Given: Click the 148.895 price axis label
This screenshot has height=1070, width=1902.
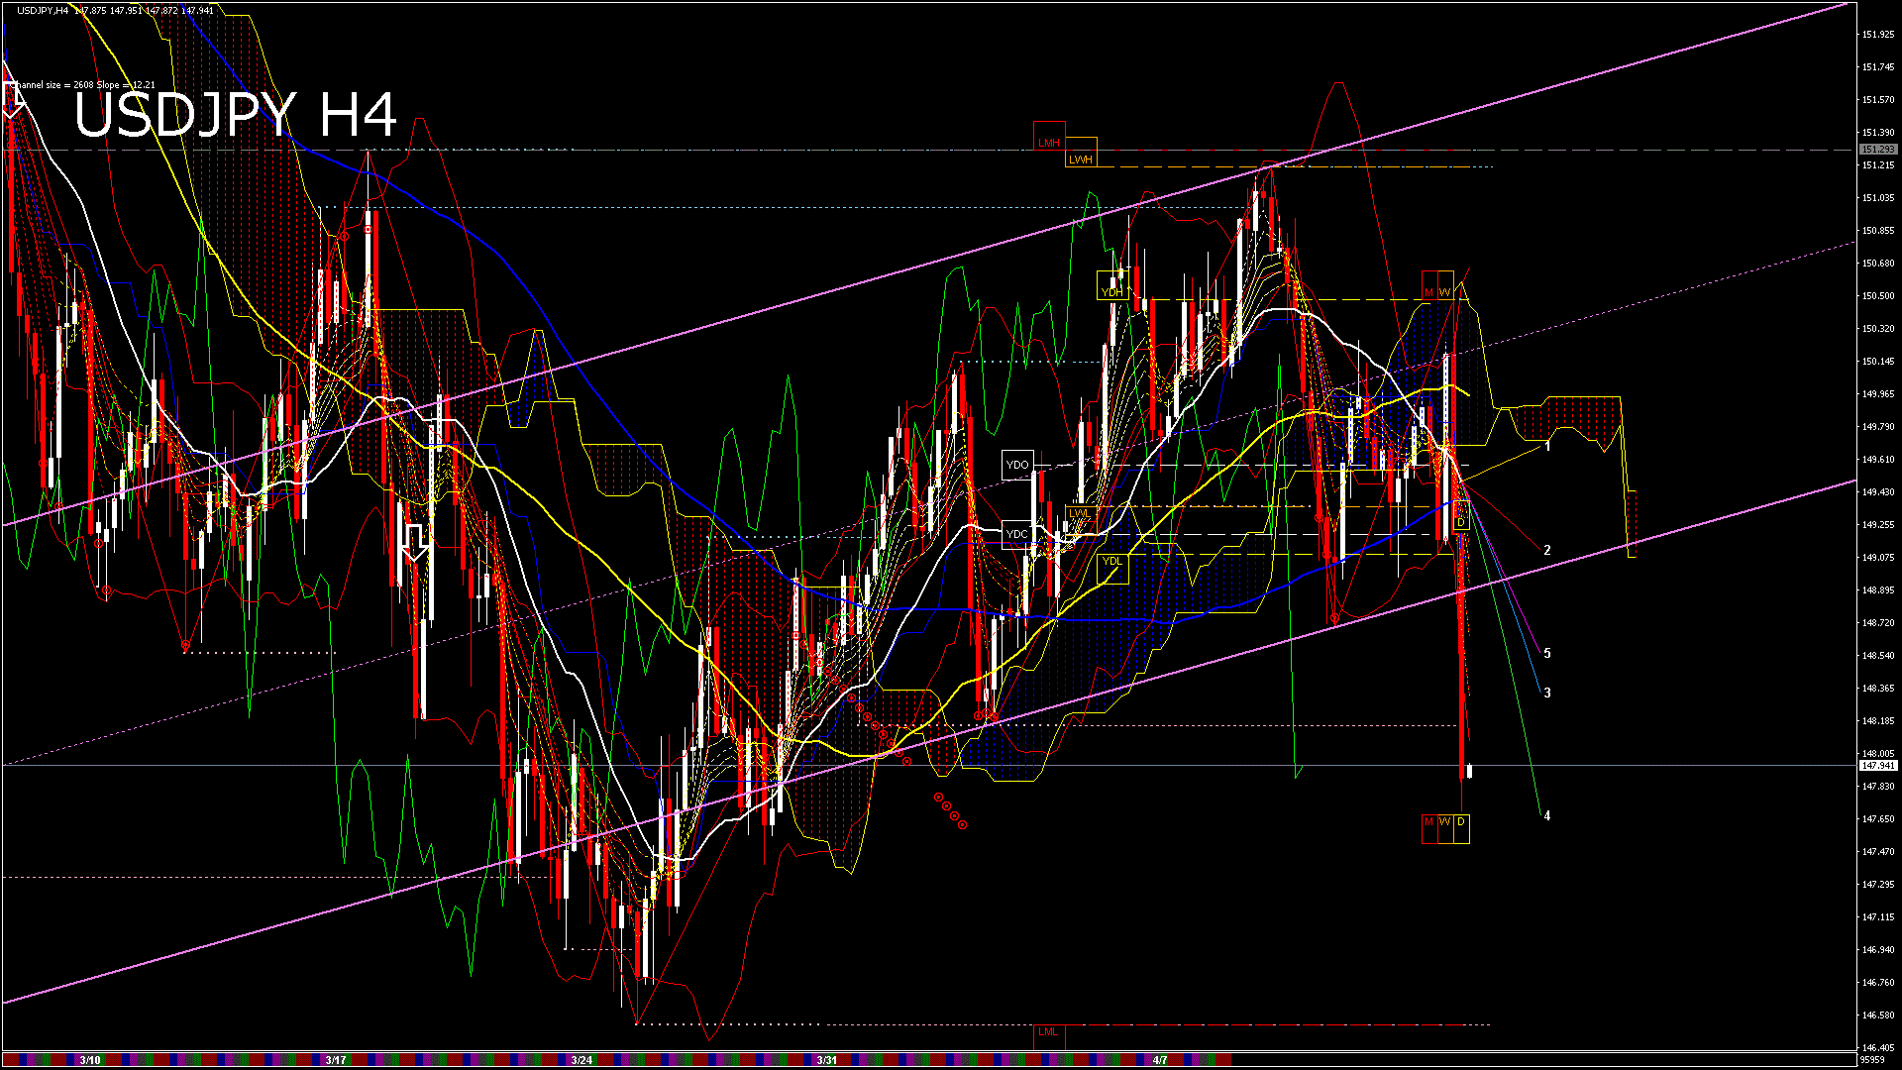Looking at the screenshot, I should click(x=1878, y=590).
